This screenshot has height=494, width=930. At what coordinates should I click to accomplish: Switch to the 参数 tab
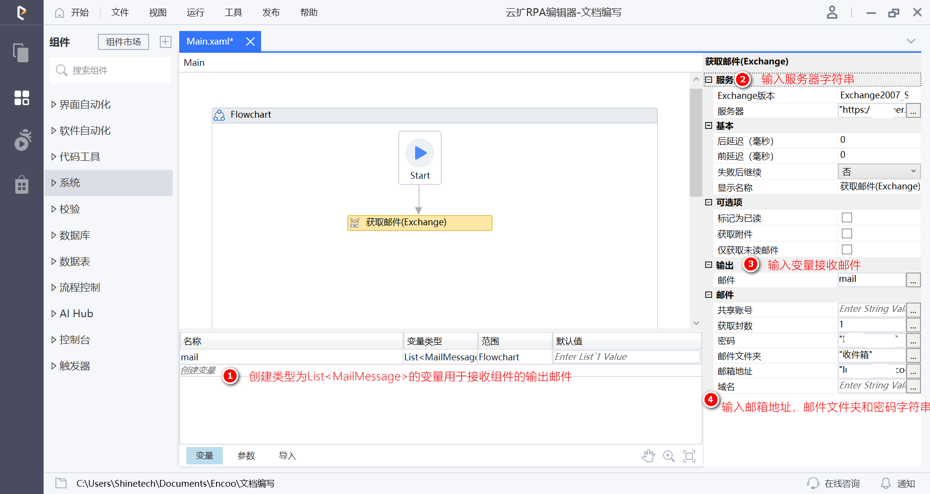[246, 456]
